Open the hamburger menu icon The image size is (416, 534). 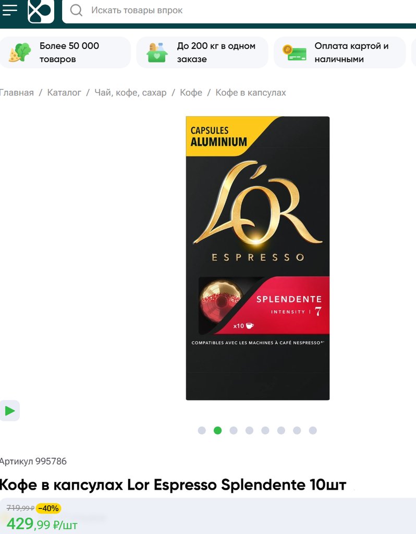10,10
